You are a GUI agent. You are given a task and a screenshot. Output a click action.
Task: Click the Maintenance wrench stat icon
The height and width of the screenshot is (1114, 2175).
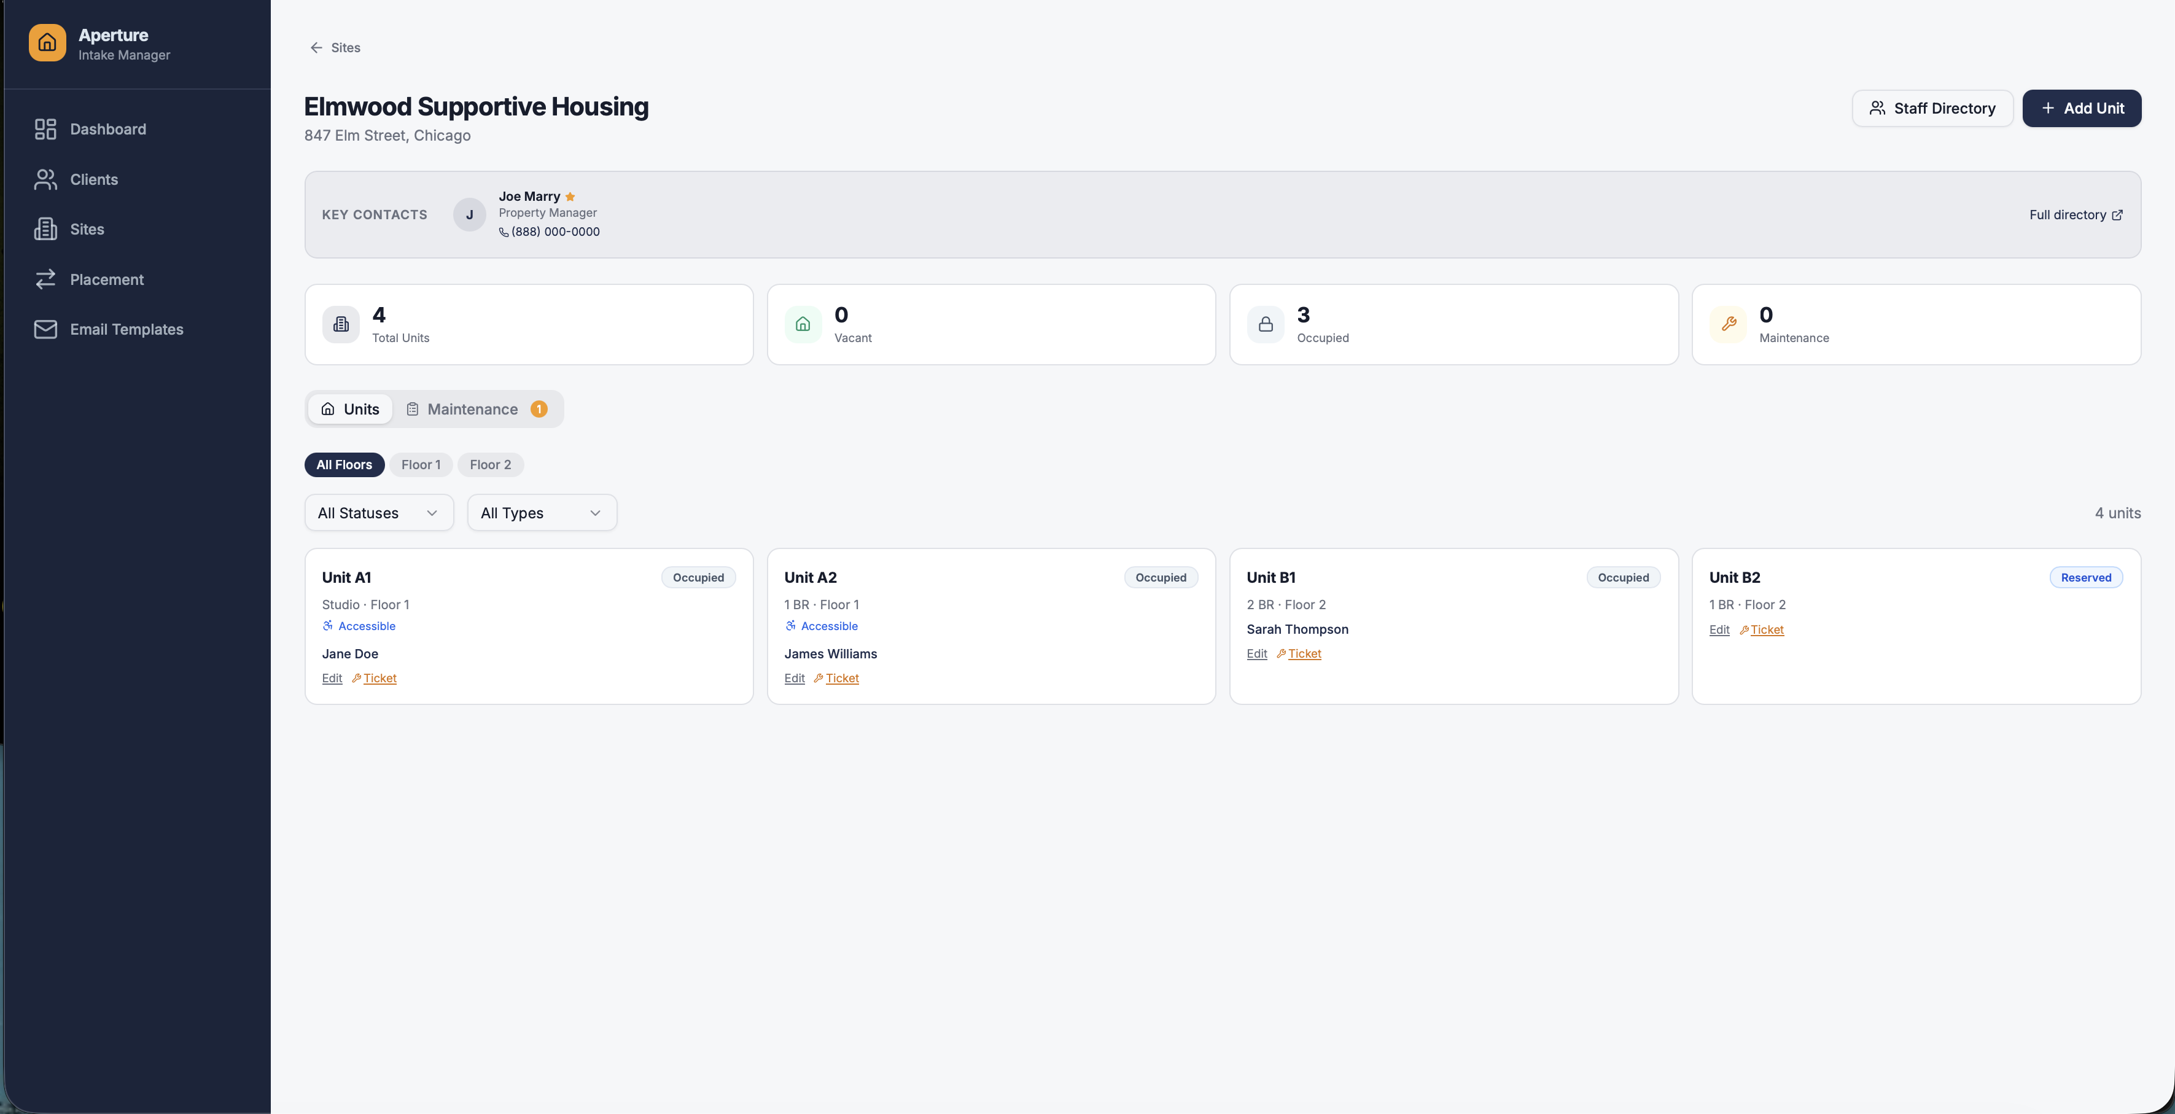tap(1729, 324)
